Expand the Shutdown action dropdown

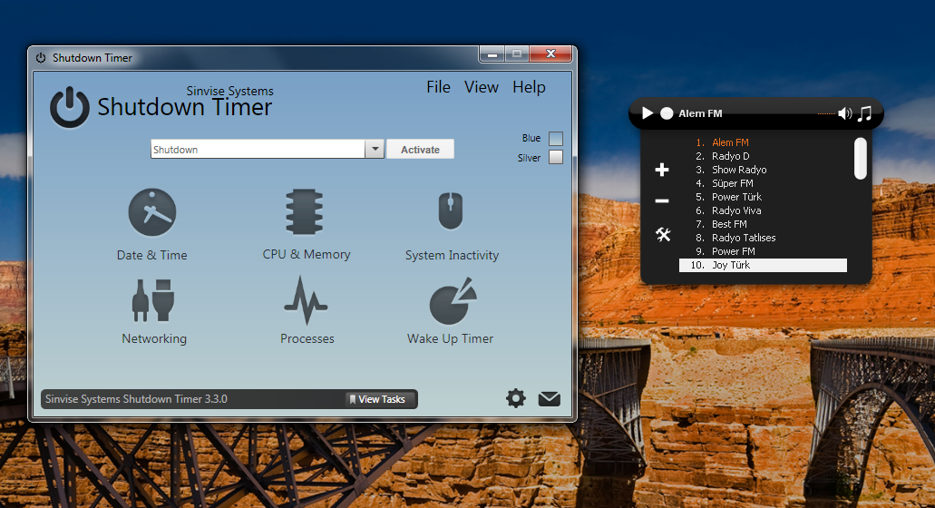(375, 150)
